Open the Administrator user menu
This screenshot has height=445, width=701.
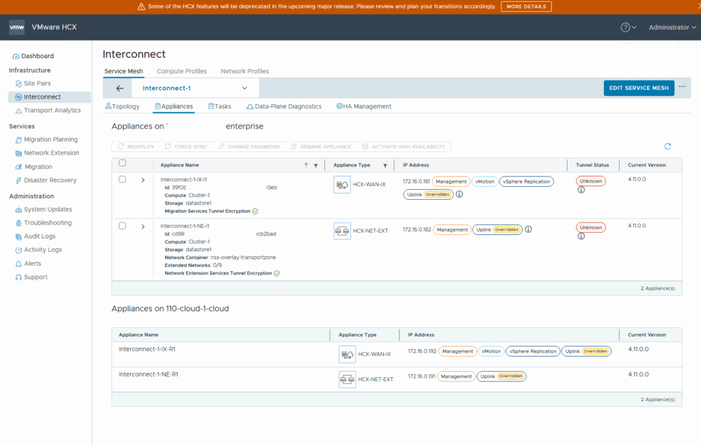[x=672, y=27]
